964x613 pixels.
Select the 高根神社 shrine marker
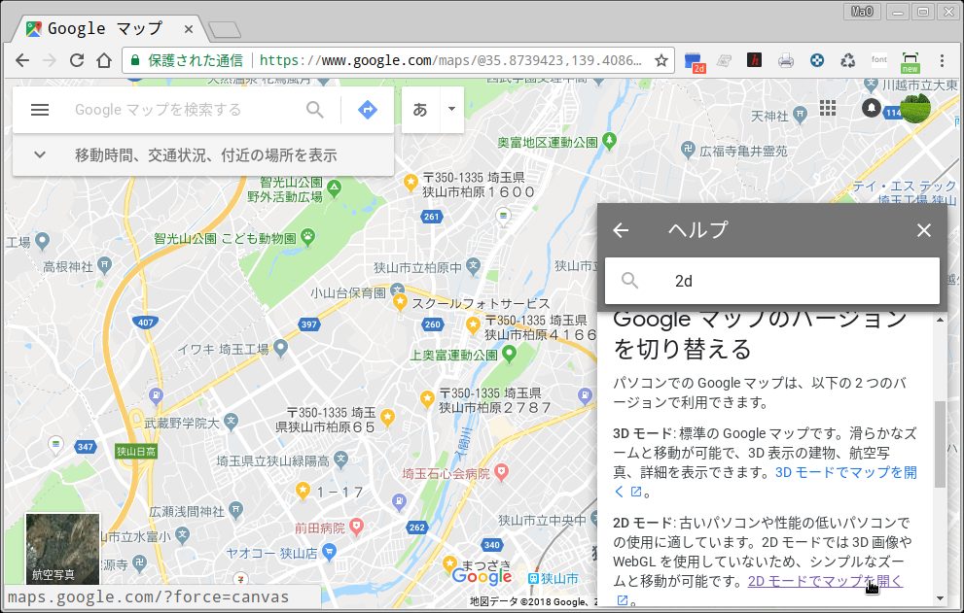pos(104,265)
